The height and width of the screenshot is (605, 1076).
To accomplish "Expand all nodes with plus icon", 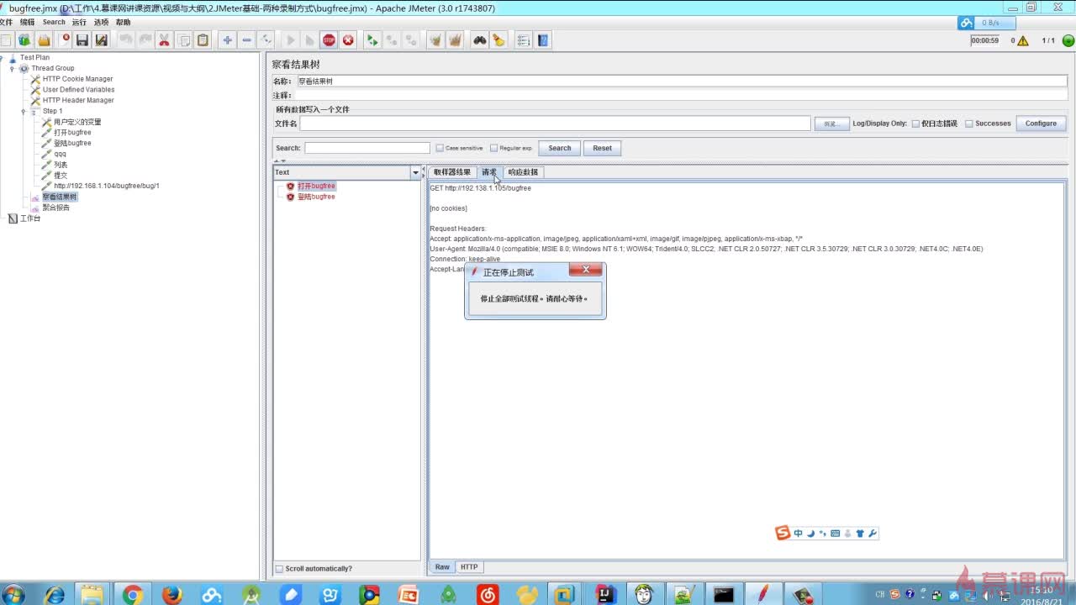I will tap(227, 40).
